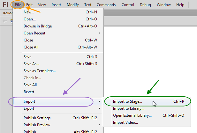Viewport: 197px width, 133px height.
Task: Open the Window menu
Action: 163,5
